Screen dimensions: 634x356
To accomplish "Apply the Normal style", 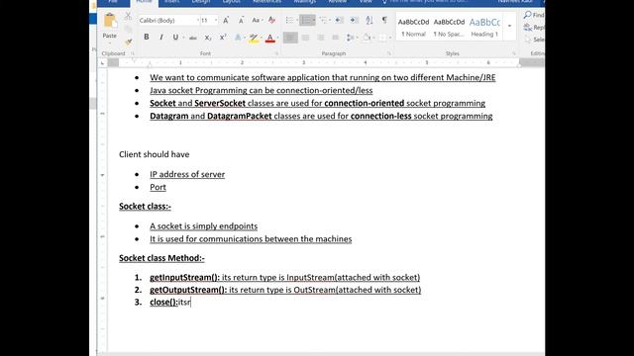I will (413, 27).
